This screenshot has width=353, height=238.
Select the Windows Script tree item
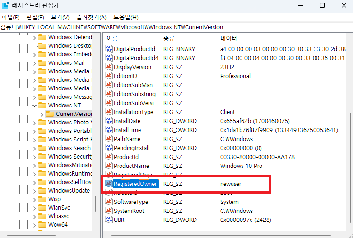70,140
